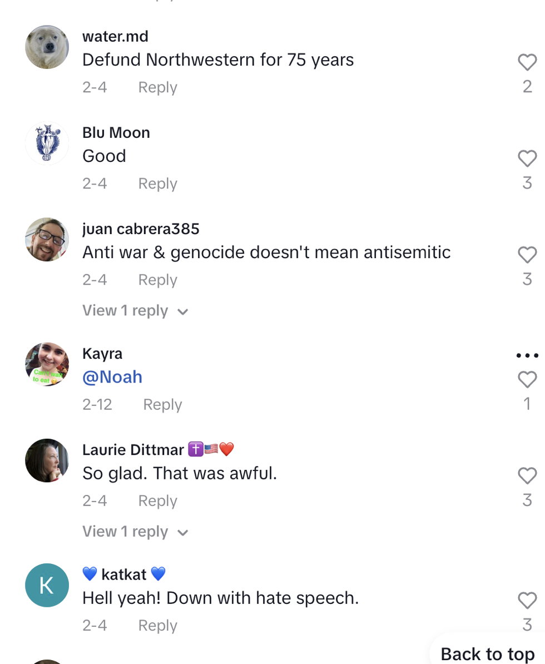The width and height of the screenshot is (545, 664).
Task: Like Laurie Dittmar's comment
Action: pyautogui.click(x=527, y=476)
